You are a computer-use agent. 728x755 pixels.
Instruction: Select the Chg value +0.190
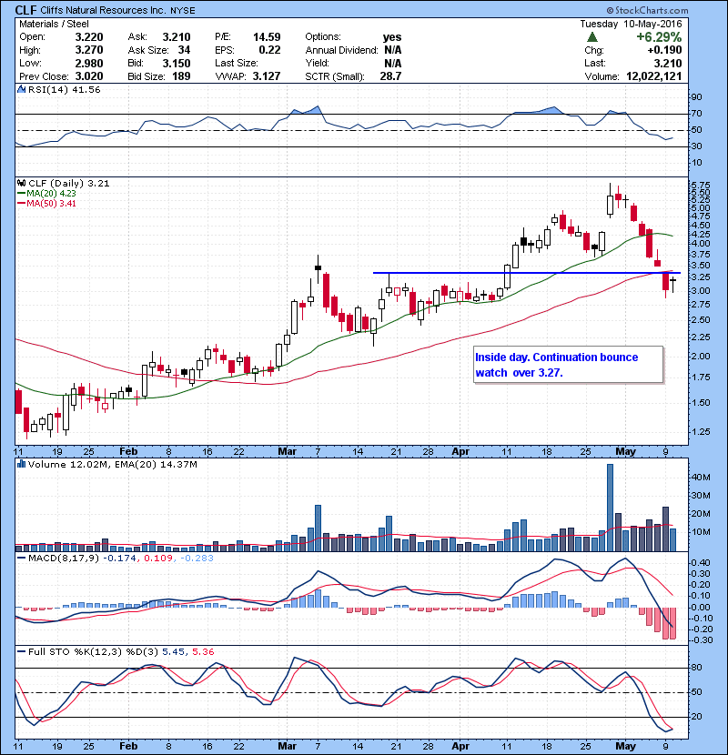tap(664, 50)
